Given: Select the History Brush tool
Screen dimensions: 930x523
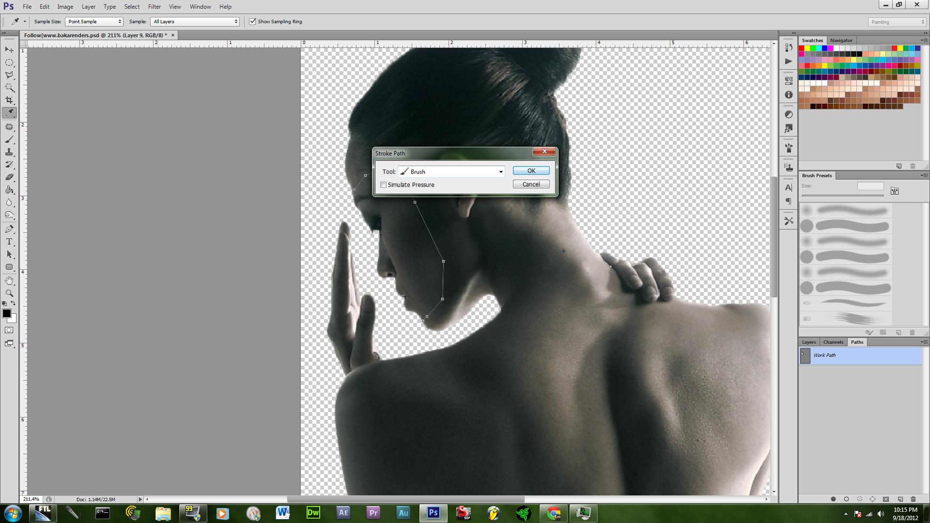Looking at the screenshot, I should click(x=9, y=165).
